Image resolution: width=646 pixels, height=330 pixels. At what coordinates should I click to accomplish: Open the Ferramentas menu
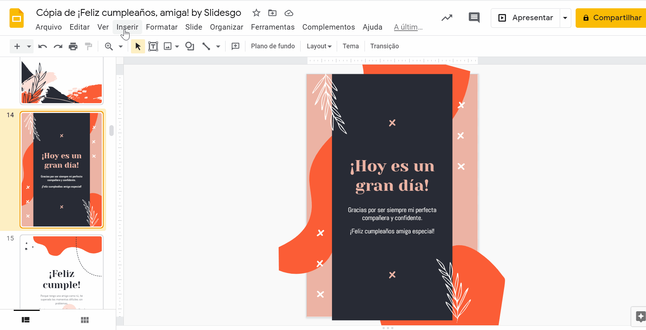click(x=273, y=27)
